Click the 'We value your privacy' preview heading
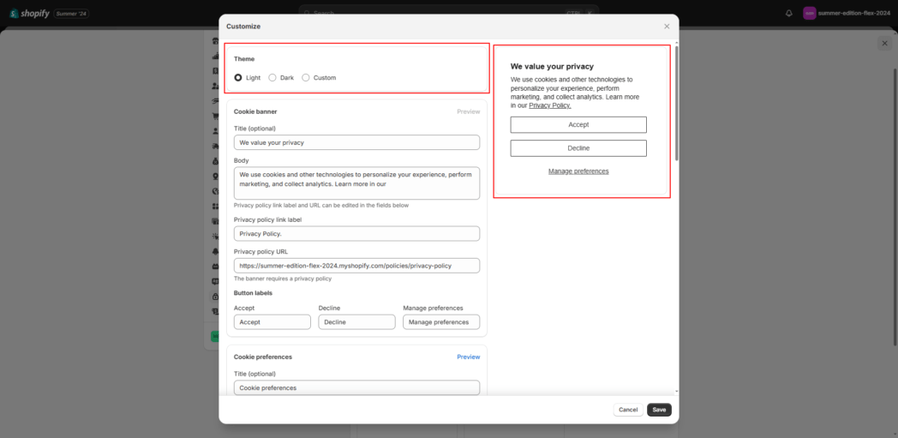 (x=552, y=66)
